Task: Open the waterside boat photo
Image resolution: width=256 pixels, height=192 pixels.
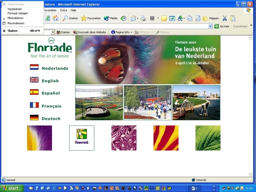Action: click(x=196, y=103)
